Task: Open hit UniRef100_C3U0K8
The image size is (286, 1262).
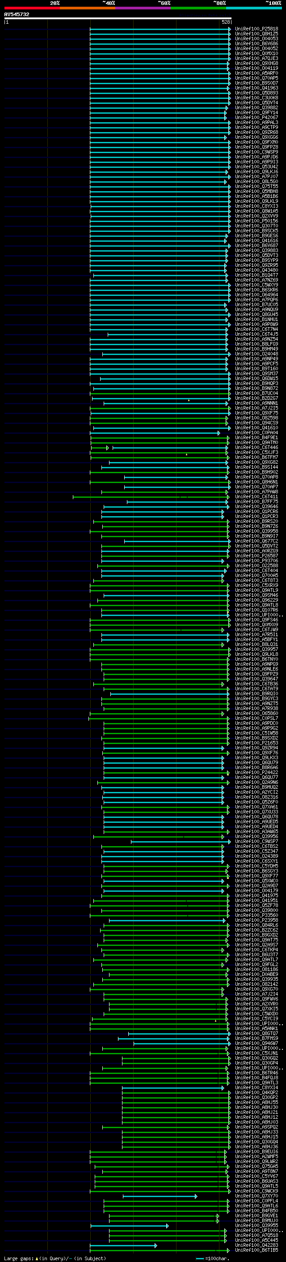Action: click(x=257, y=98)
